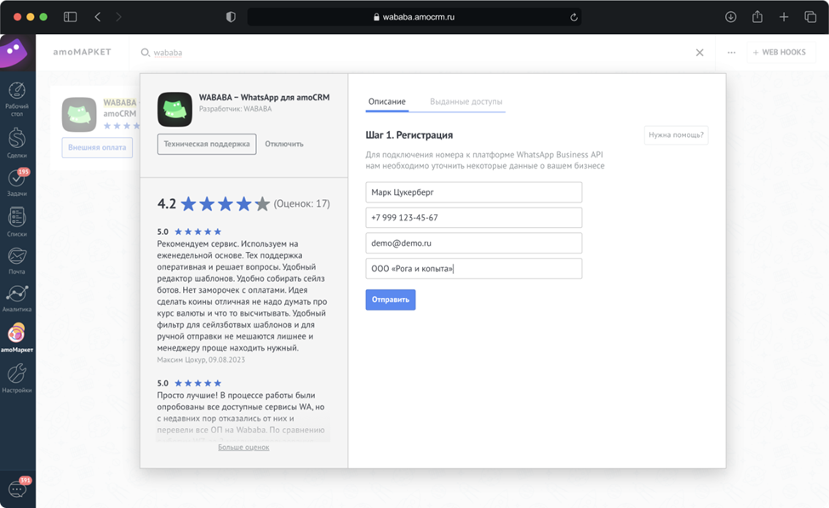Focus the name field Марк Цукерберг

474,192
